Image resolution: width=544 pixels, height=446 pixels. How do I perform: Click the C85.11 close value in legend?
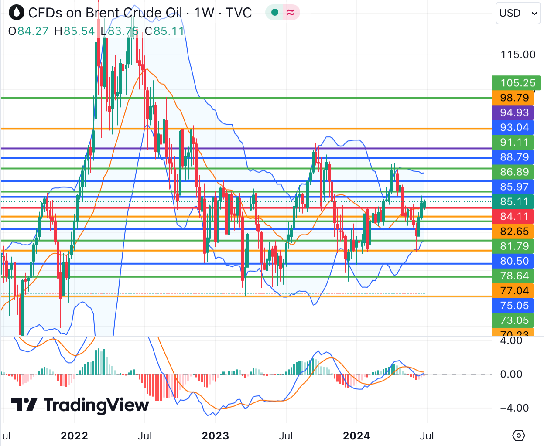click(x=164, y=31)
